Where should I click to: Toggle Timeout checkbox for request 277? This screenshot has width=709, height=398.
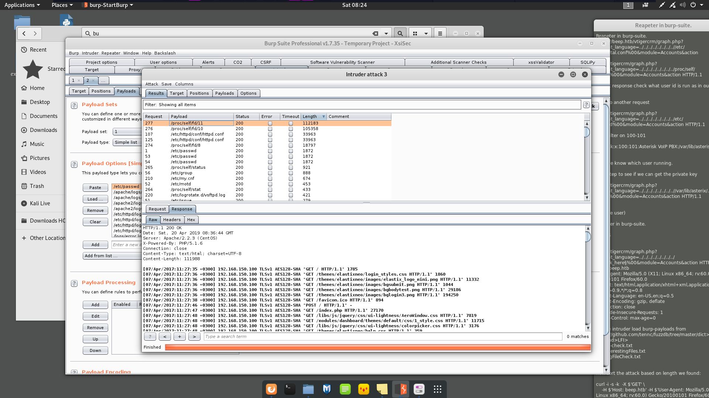point(291,123)
